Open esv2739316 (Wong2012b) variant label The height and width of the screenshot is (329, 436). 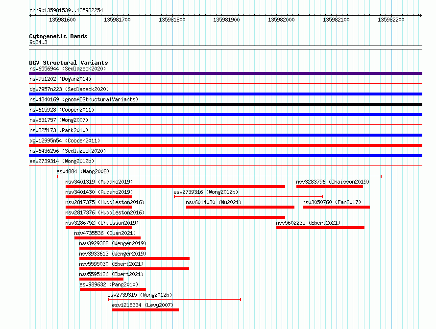click(206, 192)
